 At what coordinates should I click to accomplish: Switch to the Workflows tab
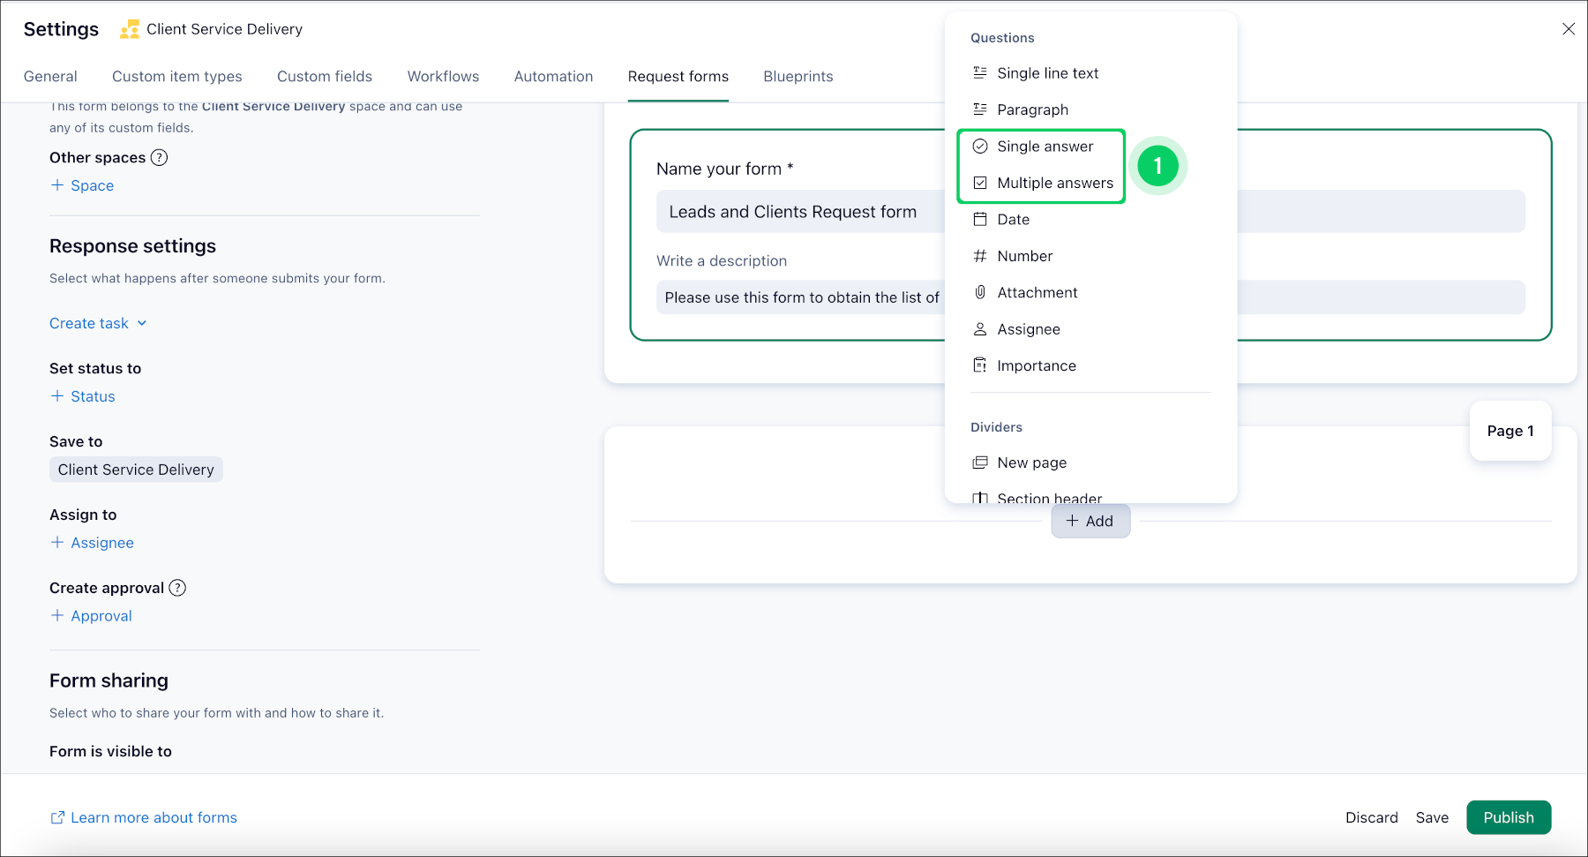[x=443, y=76]
